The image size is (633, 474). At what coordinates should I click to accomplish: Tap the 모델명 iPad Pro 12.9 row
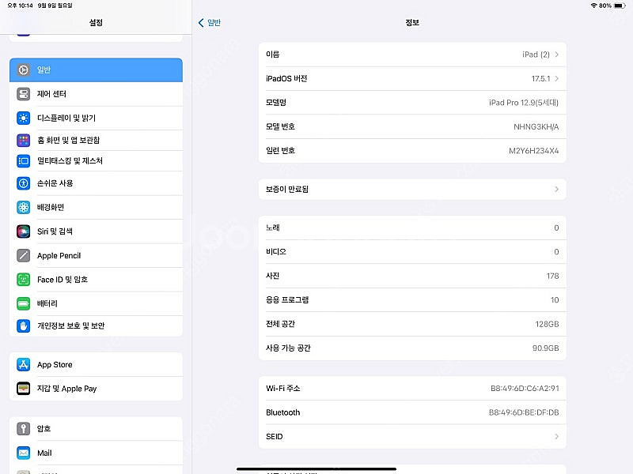pos(412,103)
